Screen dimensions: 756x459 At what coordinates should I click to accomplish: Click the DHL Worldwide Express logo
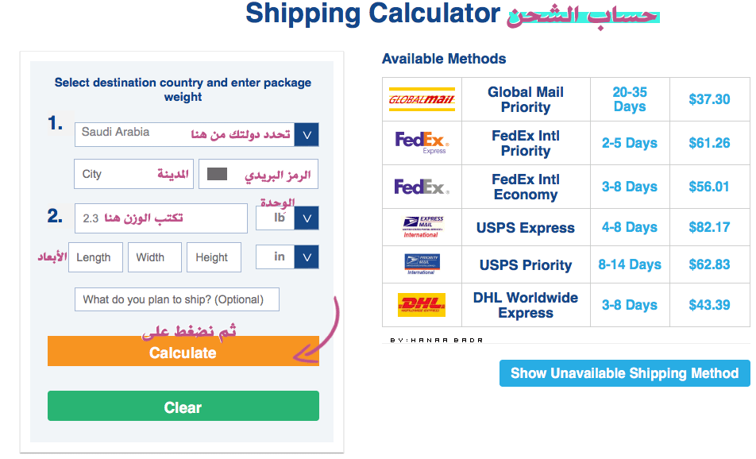422,305
